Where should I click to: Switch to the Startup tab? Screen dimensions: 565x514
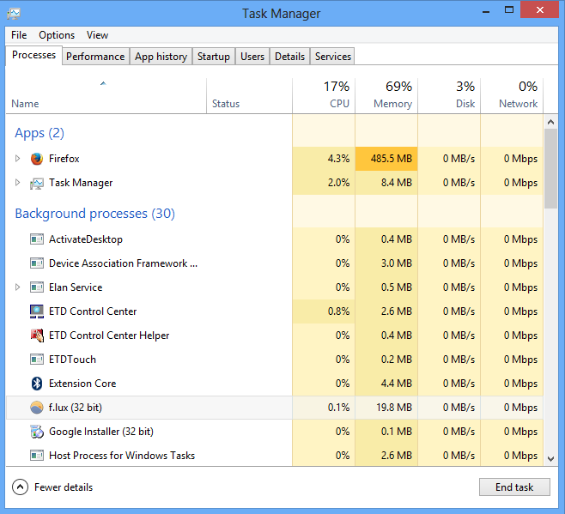tap(213, 57)
